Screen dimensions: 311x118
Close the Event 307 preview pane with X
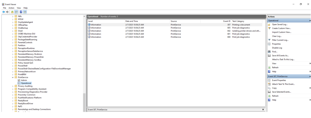[x=263, y=110]
